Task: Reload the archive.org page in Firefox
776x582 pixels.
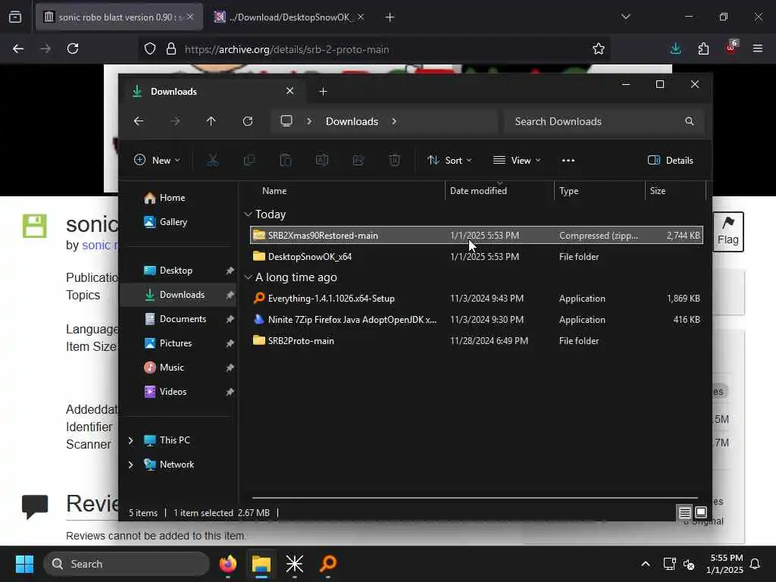Action: (x=73, y=48)
